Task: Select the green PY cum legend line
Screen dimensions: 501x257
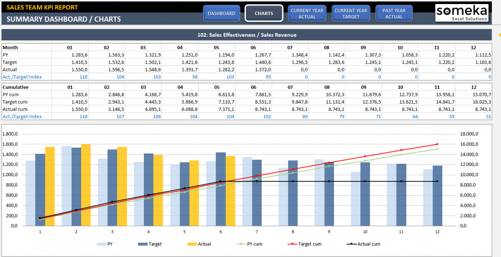Action: point(241,244)
